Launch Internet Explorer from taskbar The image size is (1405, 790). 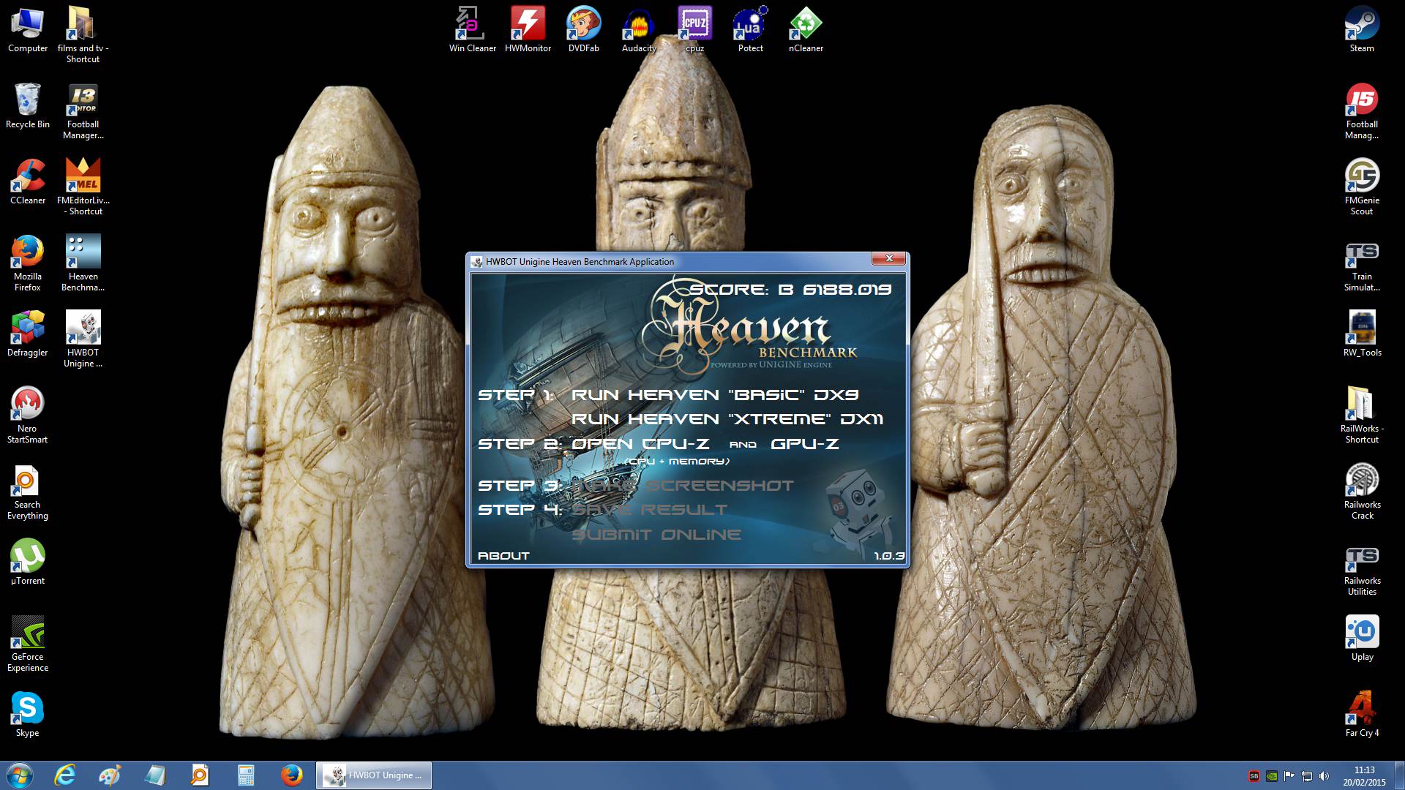[65, 775]
